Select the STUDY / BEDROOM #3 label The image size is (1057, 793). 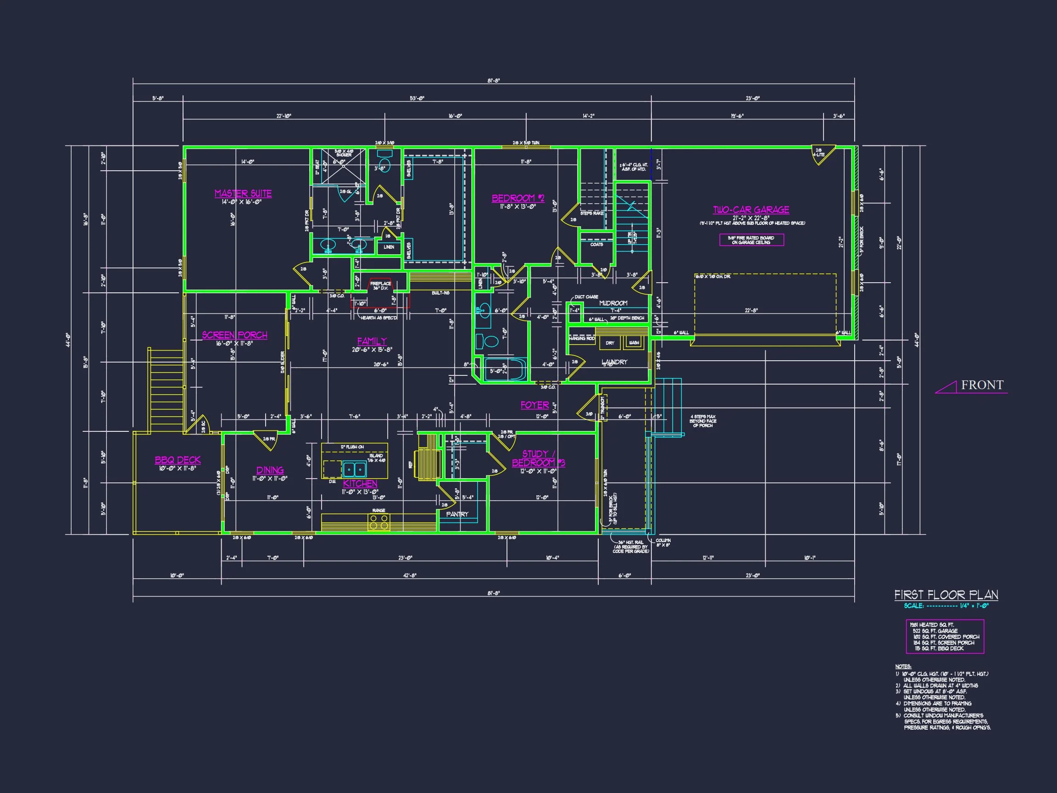tap(539, 458)
